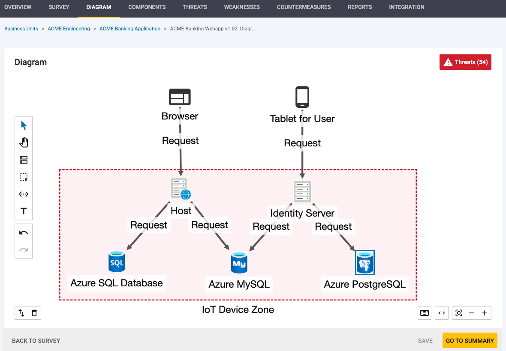
Task: Open the Integration tab
Action: coord(407,7)
